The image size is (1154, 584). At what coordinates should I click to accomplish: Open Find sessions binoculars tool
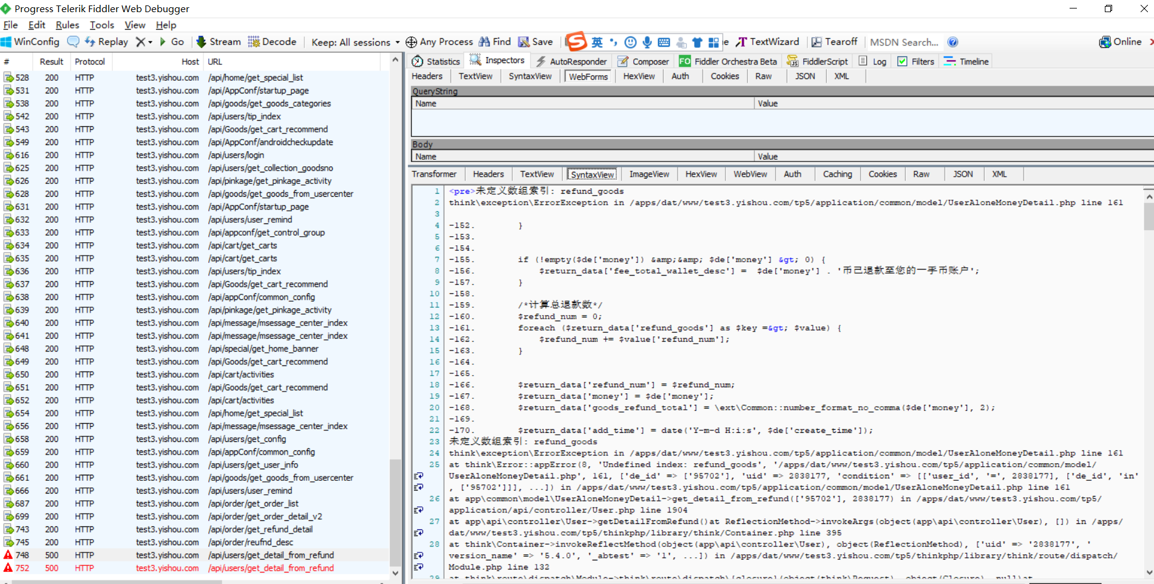pos(495,42)
